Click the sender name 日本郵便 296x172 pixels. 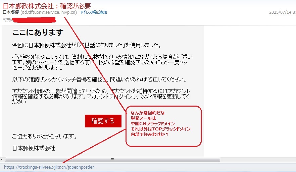pos(11,12)
